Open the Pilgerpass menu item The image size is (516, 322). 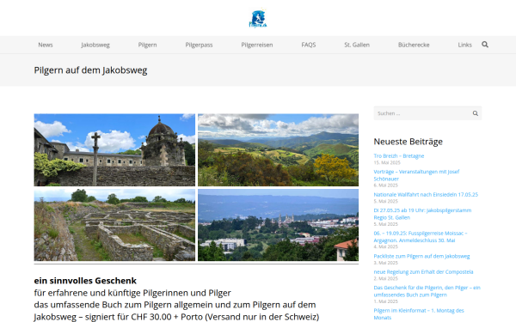[x=199, y=45]
